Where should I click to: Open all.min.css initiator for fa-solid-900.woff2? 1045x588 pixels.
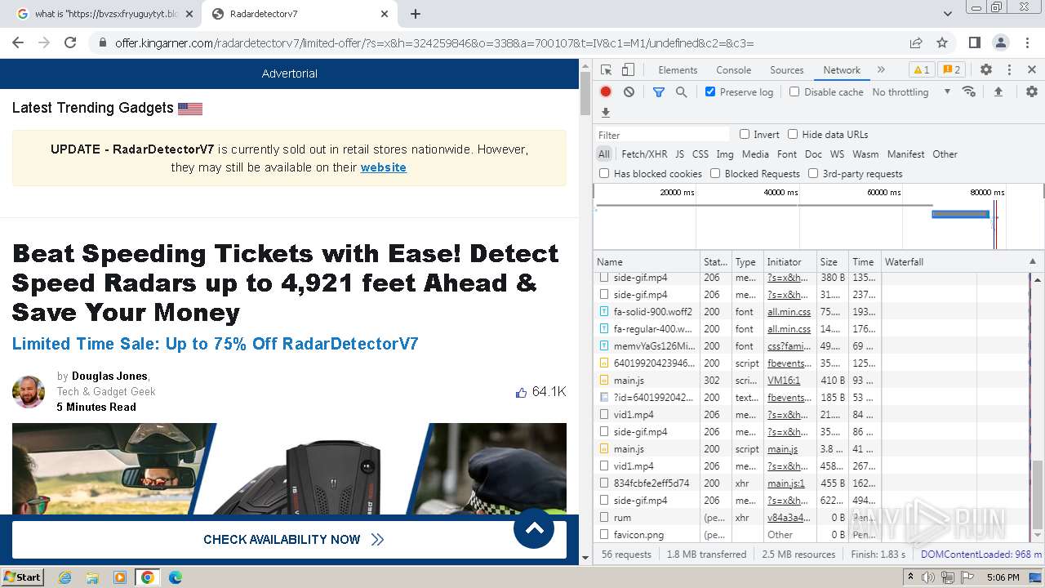click(789, 312)
